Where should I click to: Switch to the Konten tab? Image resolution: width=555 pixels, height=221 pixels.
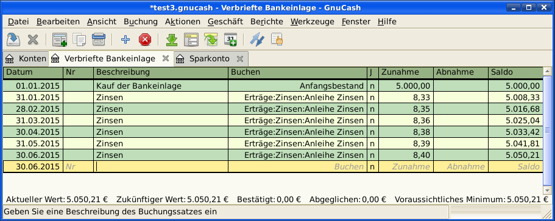(26, 59)
